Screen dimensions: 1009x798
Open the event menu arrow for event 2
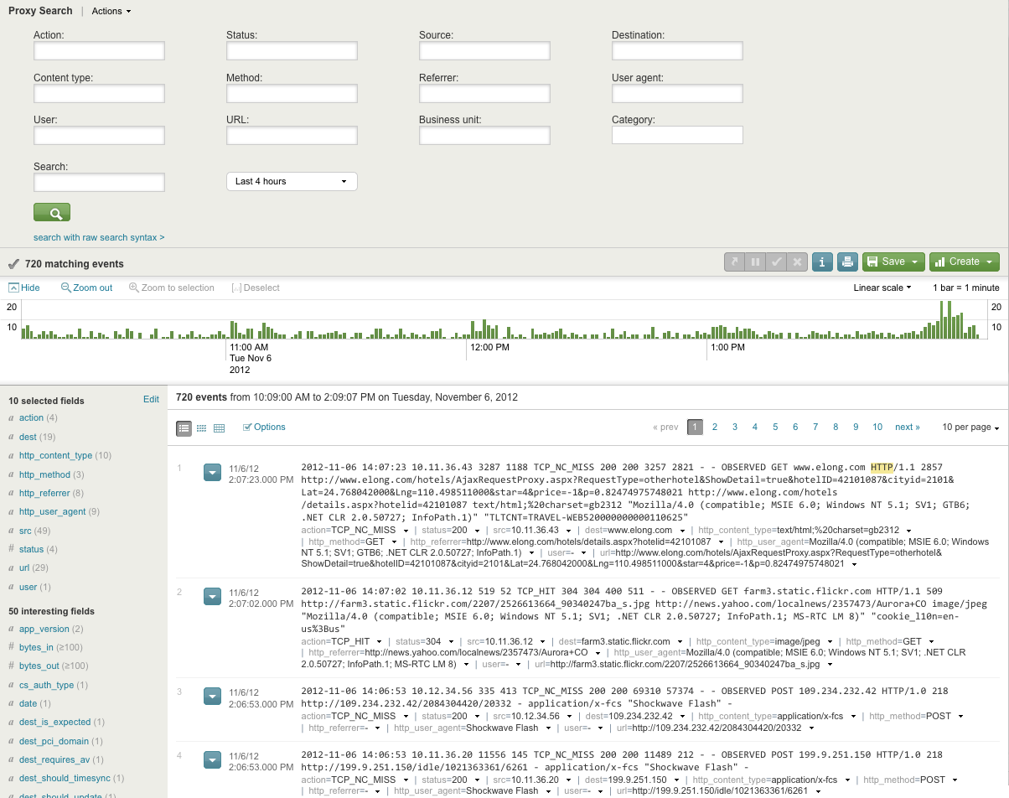(212, 597)
